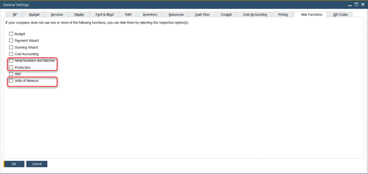This screenshot has height=174, width=368.
Task: Switch to the Path tab
Action: [127, 14]
